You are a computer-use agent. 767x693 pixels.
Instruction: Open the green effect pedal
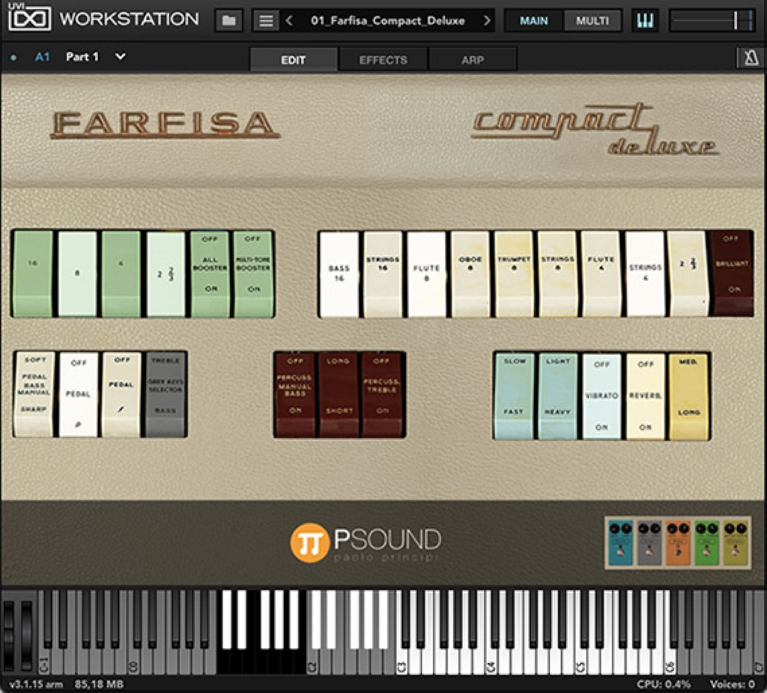pyautogui.click(x=707, y=542)
